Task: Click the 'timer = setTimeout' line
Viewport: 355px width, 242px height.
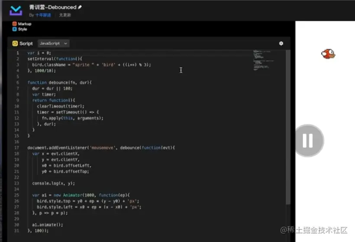Action: pyautogui.click(x=68, y=112)
